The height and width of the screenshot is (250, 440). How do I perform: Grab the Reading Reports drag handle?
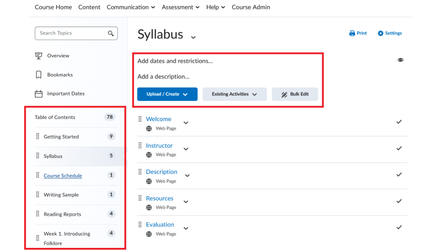(38, 214)
